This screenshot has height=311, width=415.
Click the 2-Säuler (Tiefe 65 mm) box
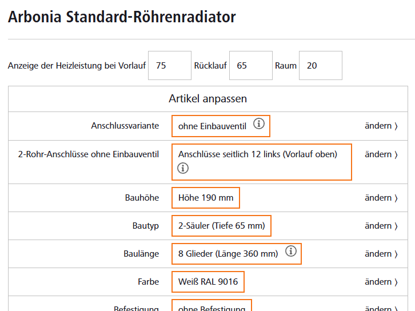coord(222,226)
